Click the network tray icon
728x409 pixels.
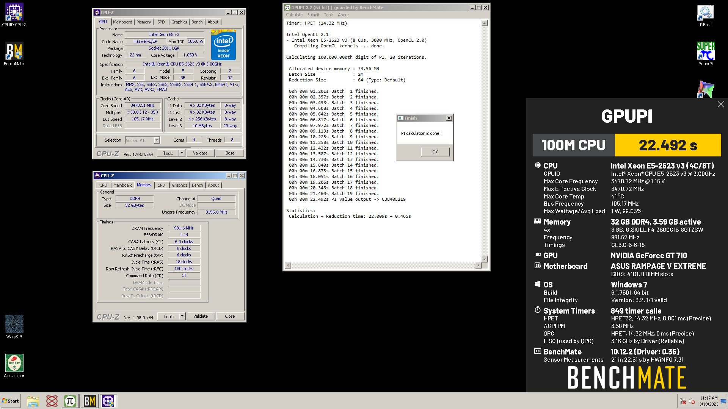683,401
